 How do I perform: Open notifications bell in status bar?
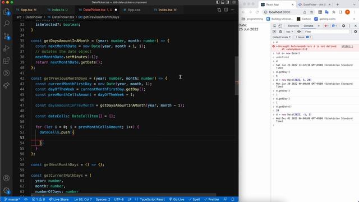(233, 200)
